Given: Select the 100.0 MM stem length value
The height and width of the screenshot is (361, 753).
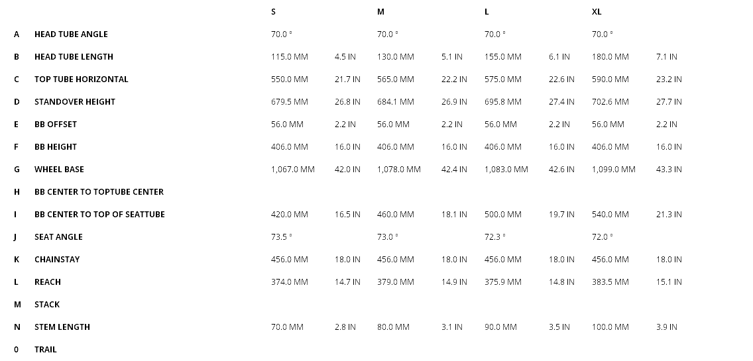Looking at the screenshot, I should (610, 327).
